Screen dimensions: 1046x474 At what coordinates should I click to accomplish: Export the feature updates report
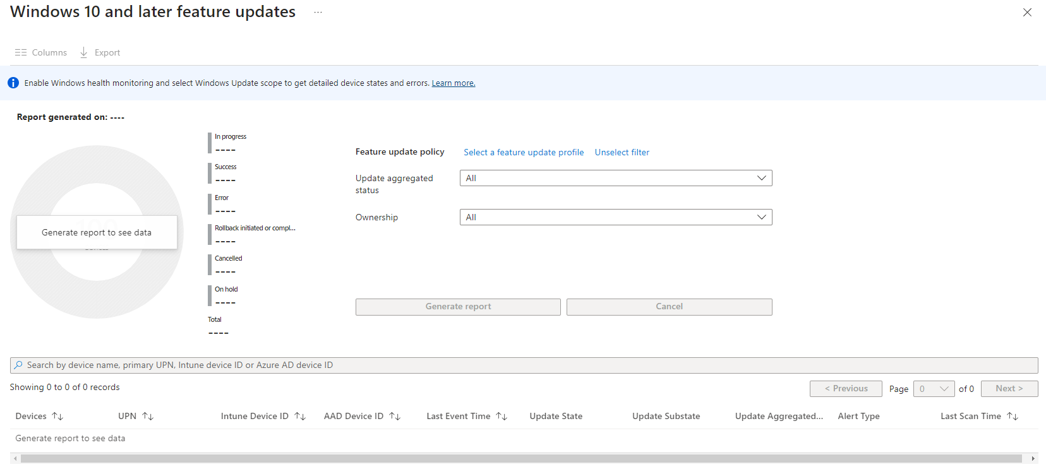100,52
